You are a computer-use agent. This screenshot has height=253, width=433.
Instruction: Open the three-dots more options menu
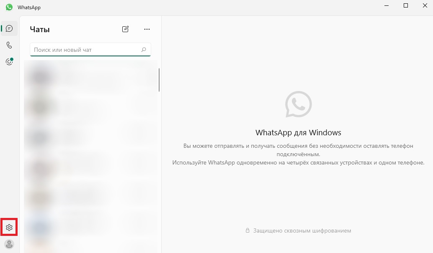tap(147, 29)
